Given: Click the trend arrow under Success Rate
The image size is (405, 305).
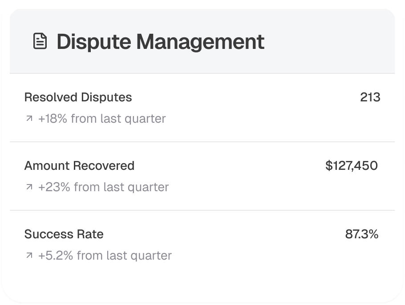Looking at the screenshot, I should coord(29,256).
